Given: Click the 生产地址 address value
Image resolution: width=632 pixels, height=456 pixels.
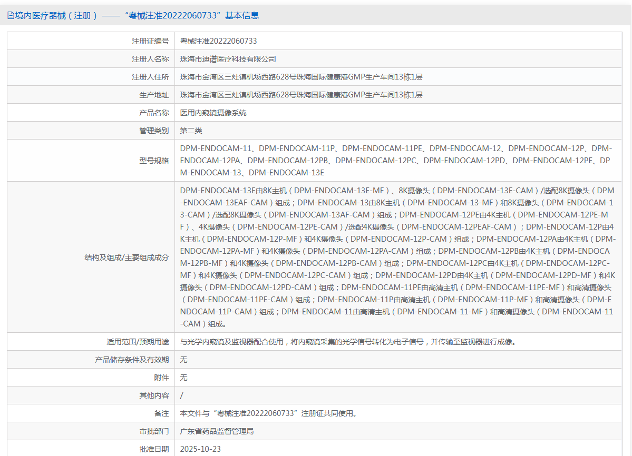Looking at the screenshot, I should click(301, 95).
